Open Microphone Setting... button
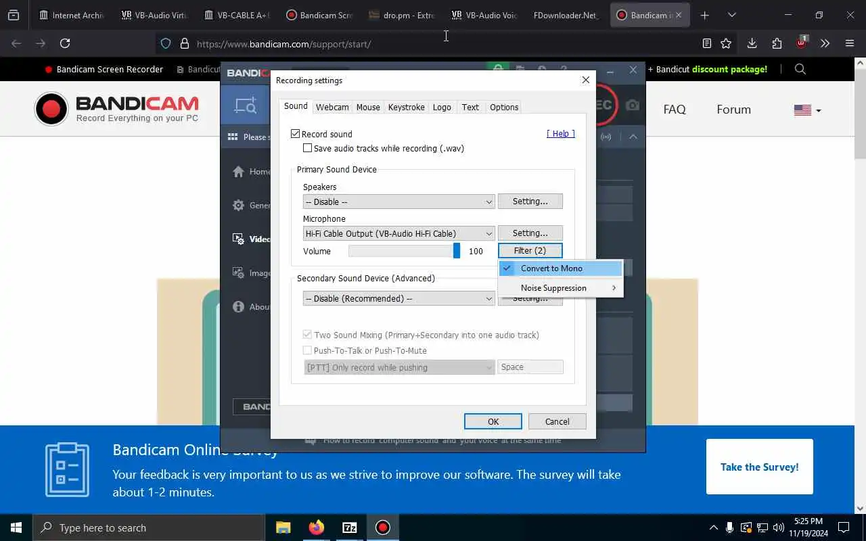Image resolution: width=866 pixels, height=541 pixels. [x=530, y=233]
